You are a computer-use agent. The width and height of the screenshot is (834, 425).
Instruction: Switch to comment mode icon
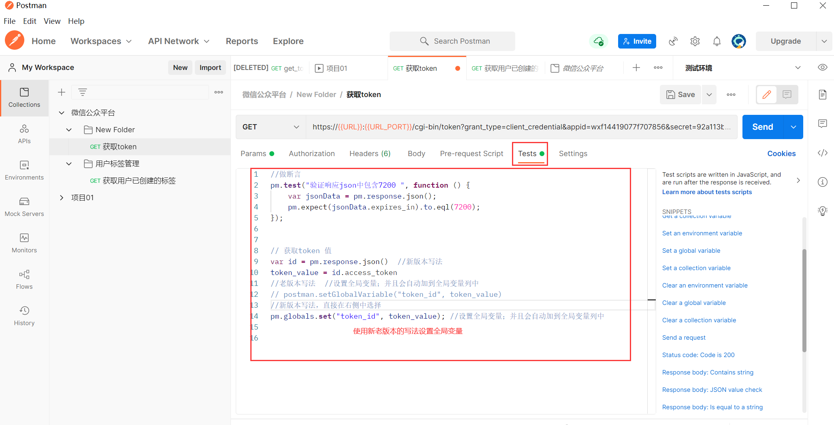tap(787, 95)
